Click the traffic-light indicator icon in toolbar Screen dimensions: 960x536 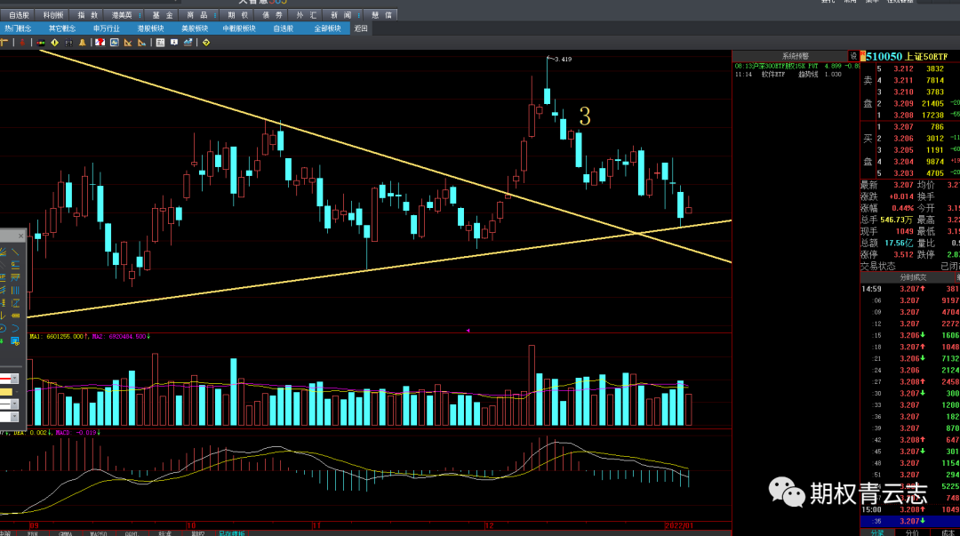coord(40,42)
